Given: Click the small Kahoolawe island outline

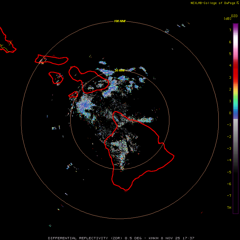Looking at the screenshot, I should click(73, 94).
